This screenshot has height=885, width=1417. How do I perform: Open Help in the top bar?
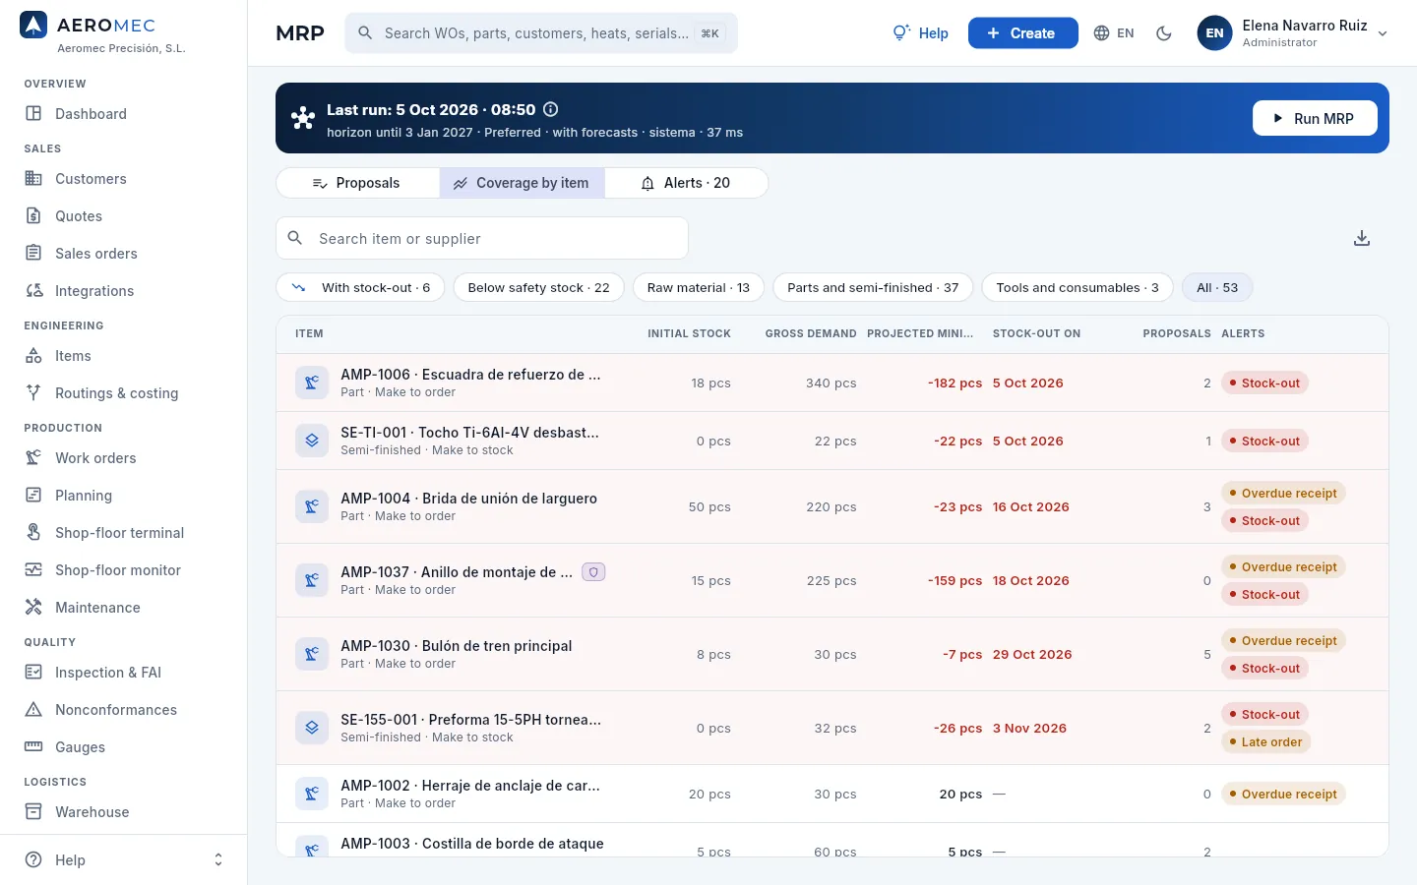point(920,33)
